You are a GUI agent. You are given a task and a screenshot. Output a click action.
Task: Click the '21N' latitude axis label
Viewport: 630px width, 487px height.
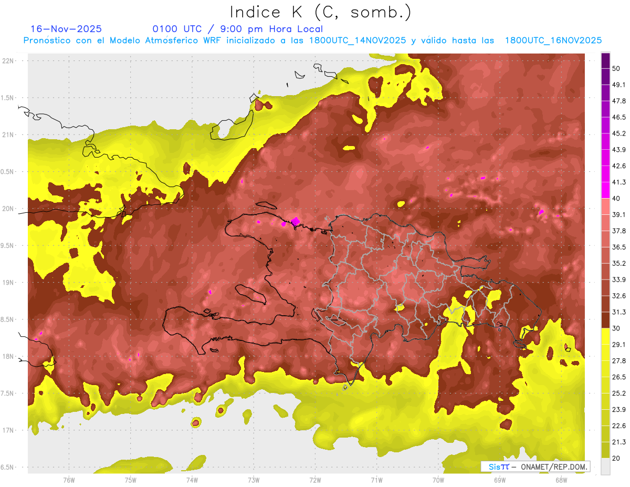point(9,134)
